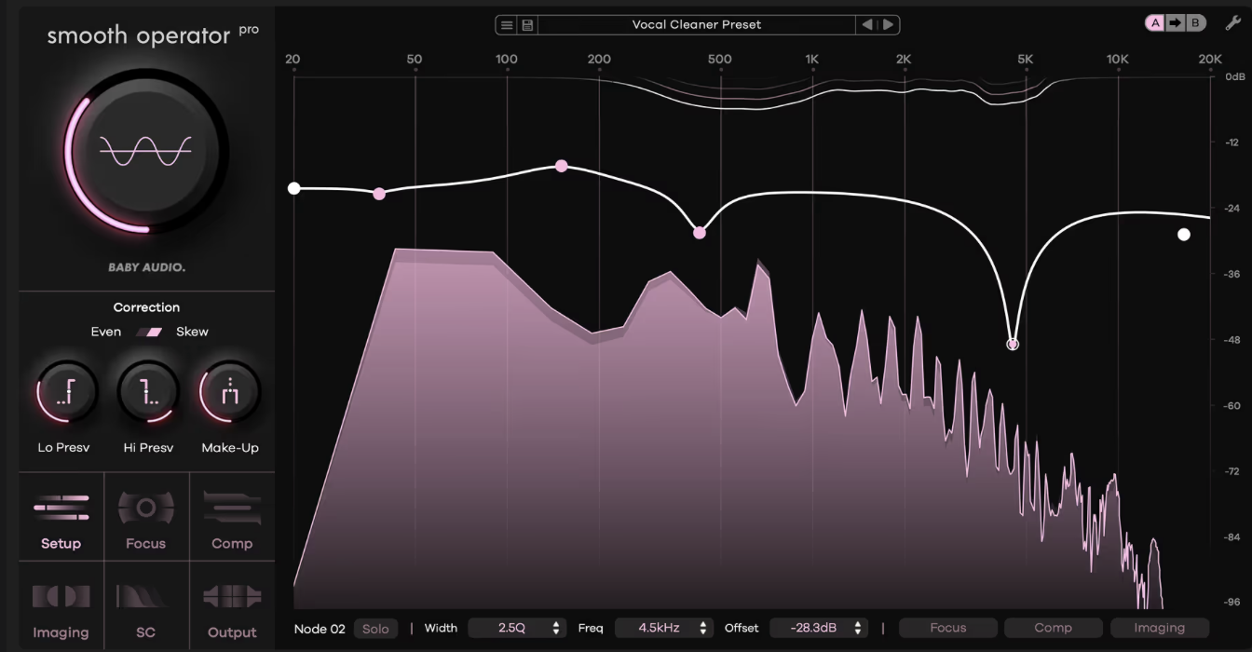The height and width of the screenshot is (652, 1252).
Task: Click the Vocal Cleaner Preset name field
Action: (697, 25)
